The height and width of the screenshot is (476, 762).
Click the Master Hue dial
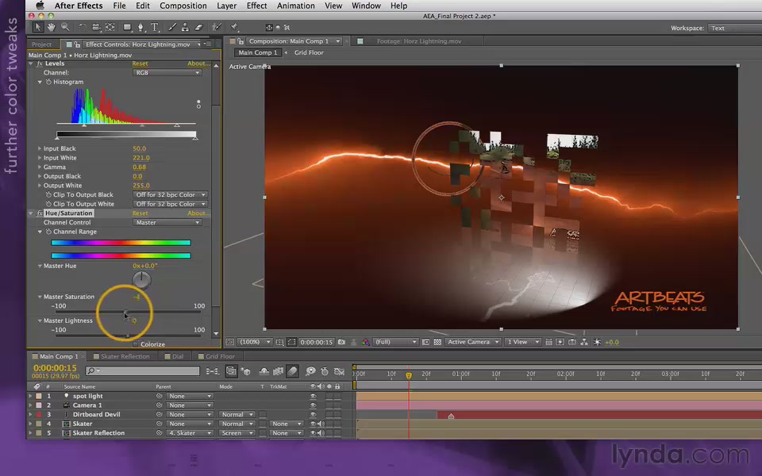click(141, 280)
